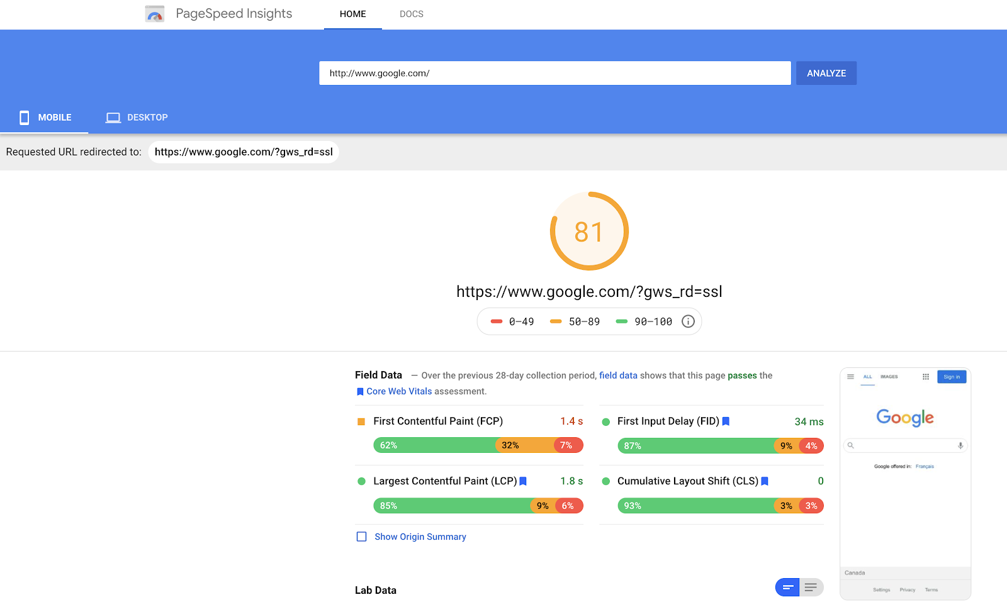The width and height of the screenshot is (1007, 607).
Task: Select the MOBILE tab
Action: [x=44, y=118]
